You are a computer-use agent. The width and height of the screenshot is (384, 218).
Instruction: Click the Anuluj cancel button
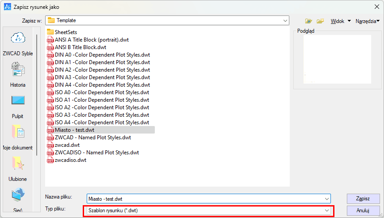[363, 210]
